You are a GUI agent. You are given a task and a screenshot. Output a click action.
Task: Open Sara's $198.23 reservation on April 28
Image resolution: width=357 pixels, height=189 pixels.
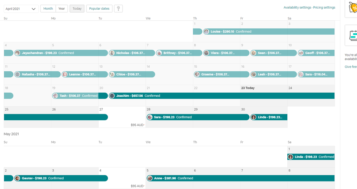(197, 117)
